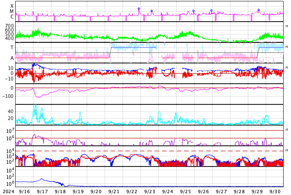The height and width of the screenshot is (195, 291).
Task: Click the flare marker circle on 9/25
Action: [x=193, y=11]
